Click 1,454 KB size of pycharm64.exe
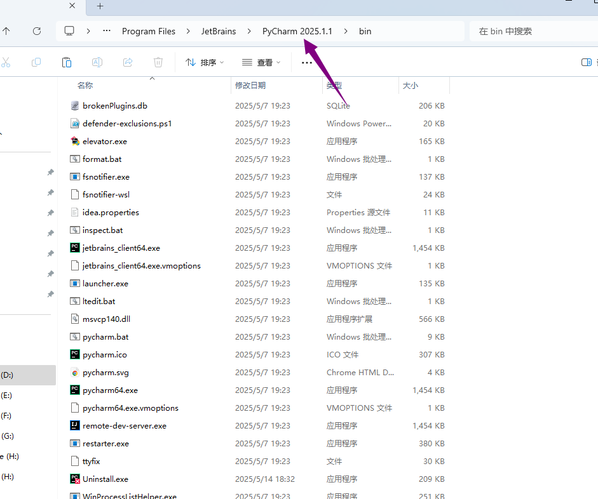 coord(428,390)
